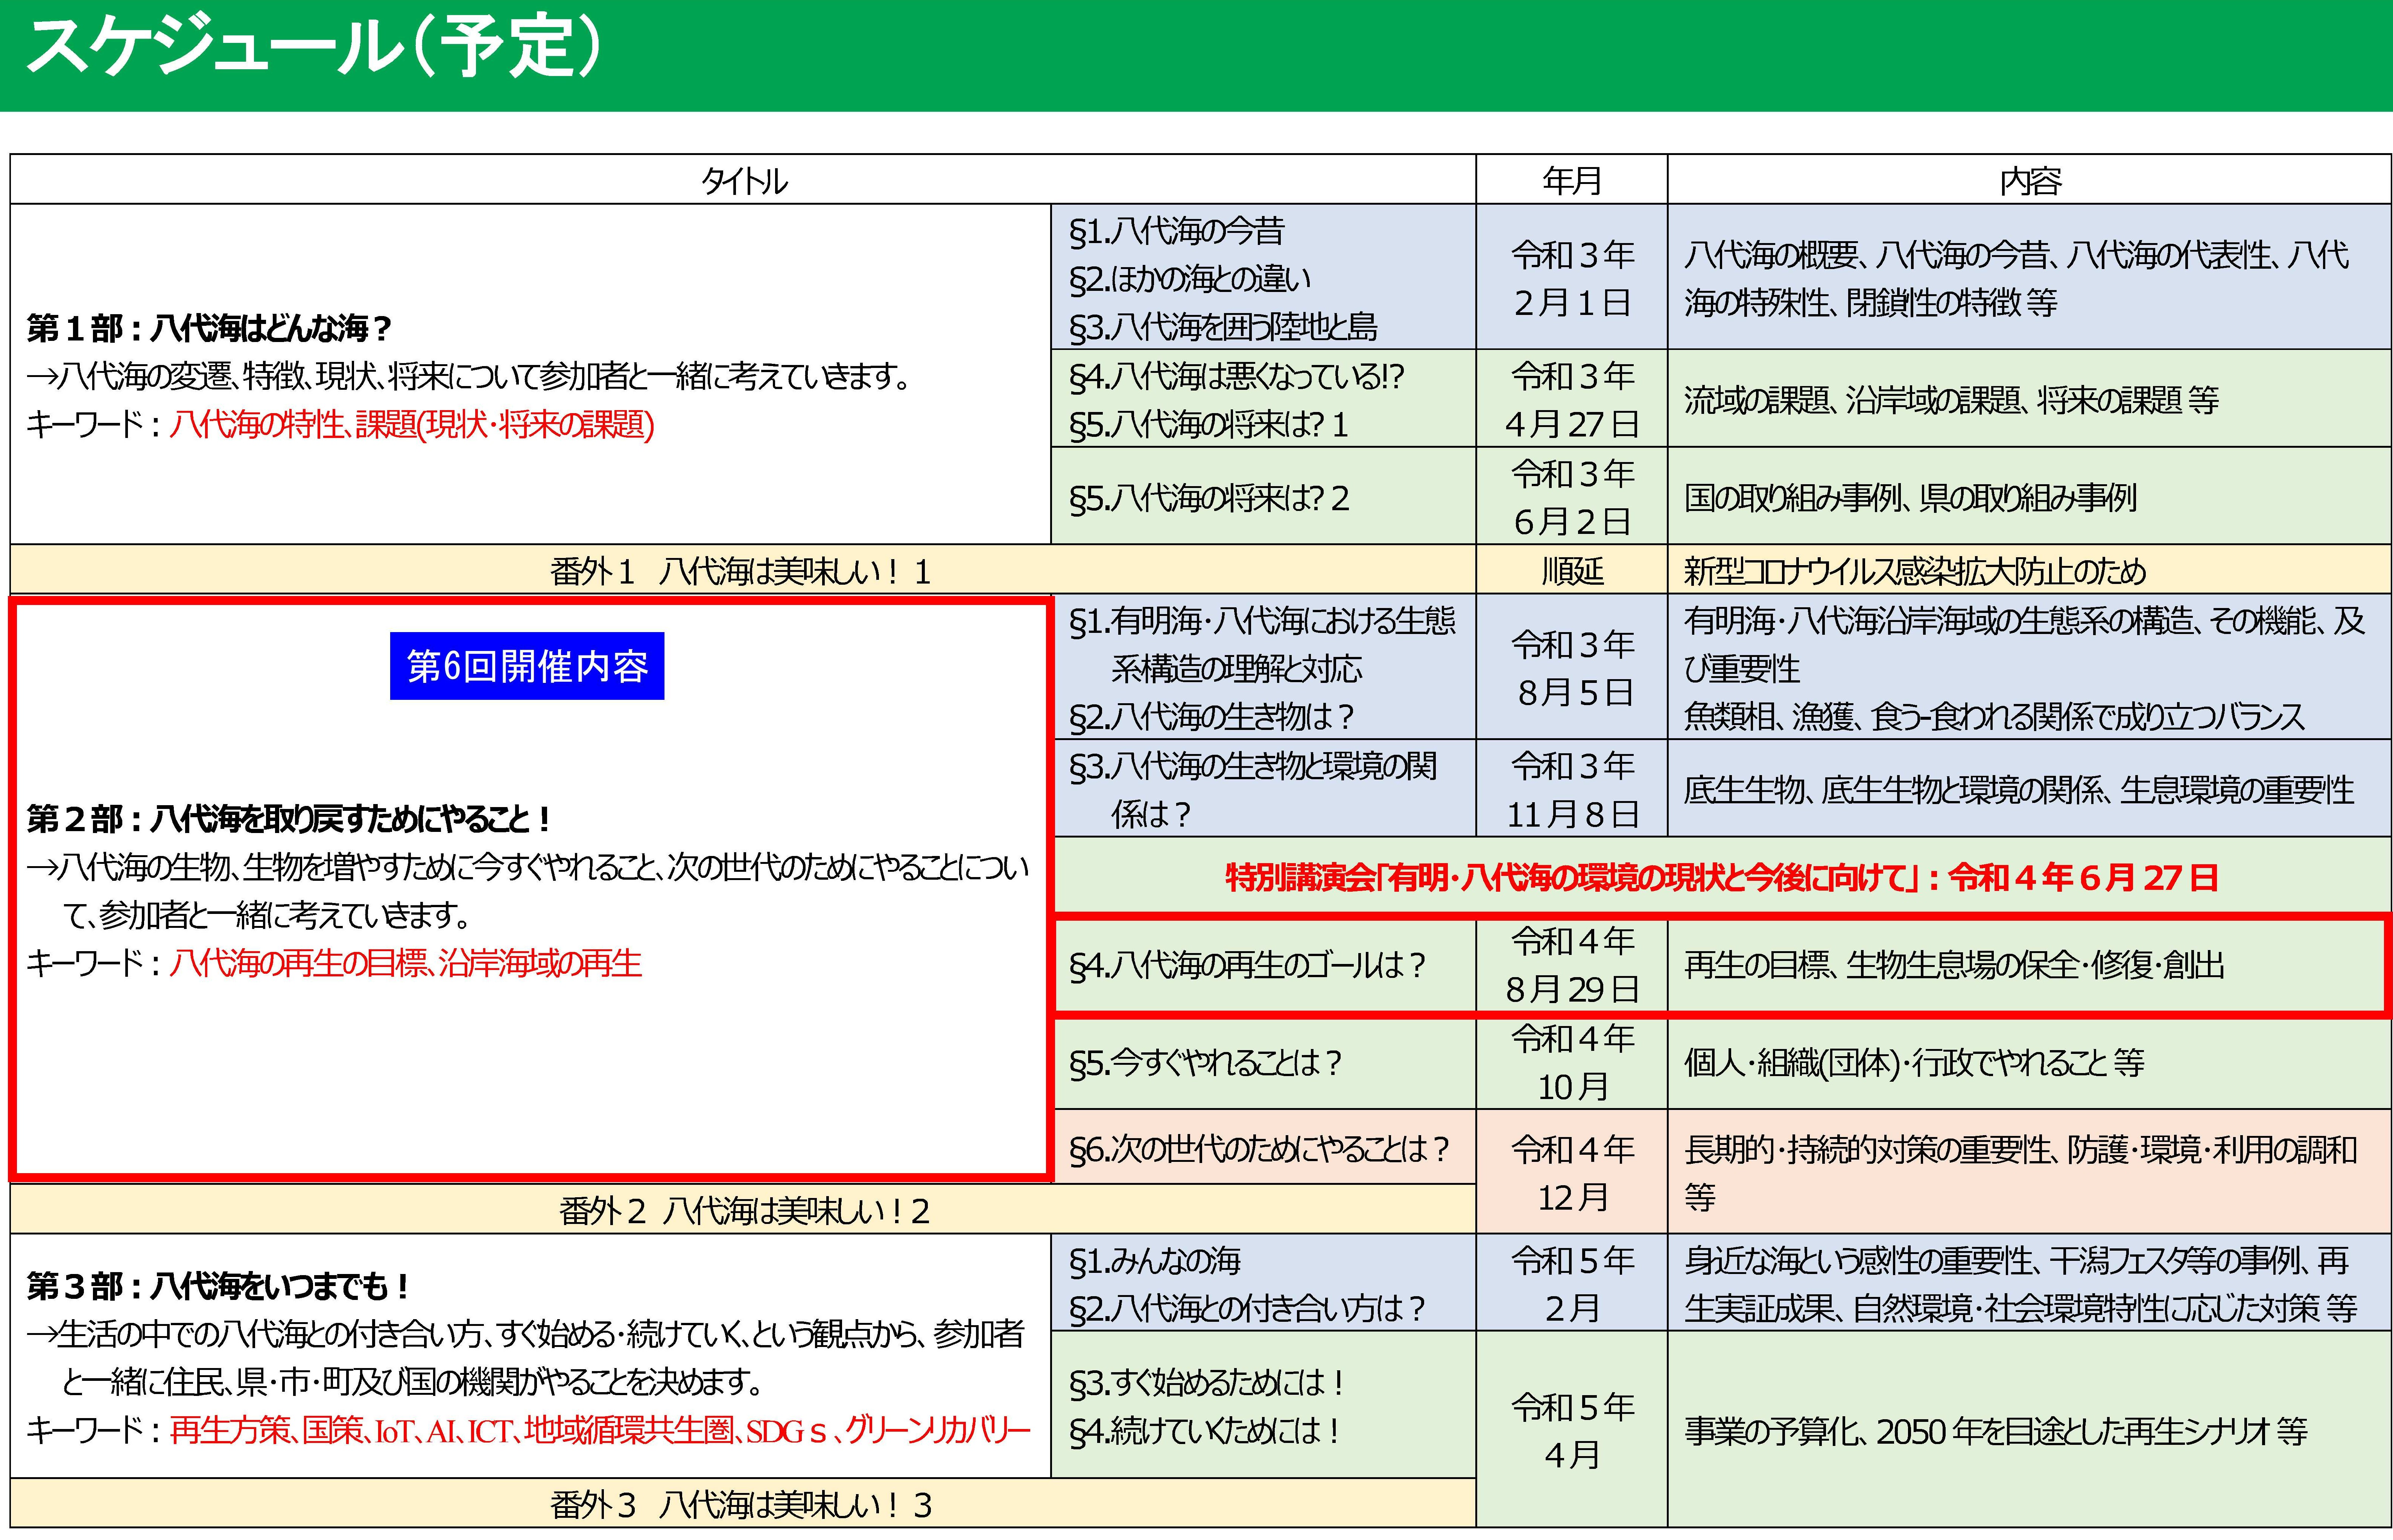Click 身近な海という感性の重要性 description
Screen dimensions: 2393x1540
[x=2020, y=1284]
